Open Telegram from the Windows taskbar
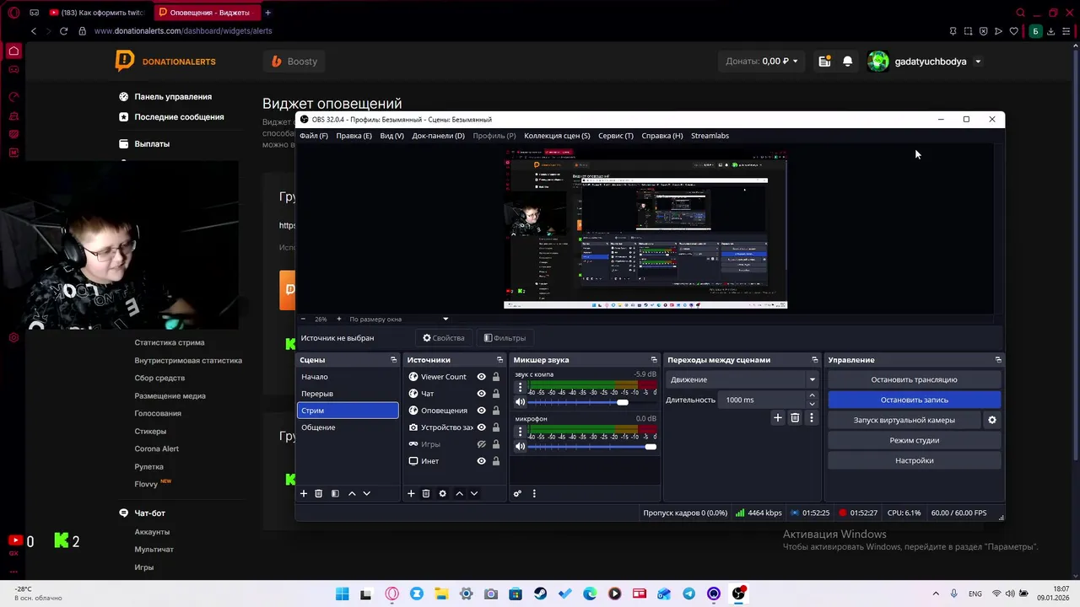Screen dimensions: 1080x607 [688, 594]
